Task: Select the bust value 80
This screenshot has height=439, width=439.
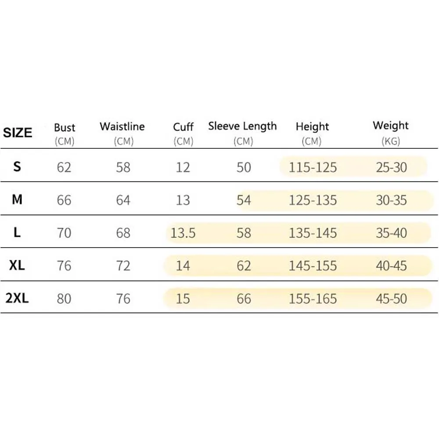Action: tap(64, 299)
